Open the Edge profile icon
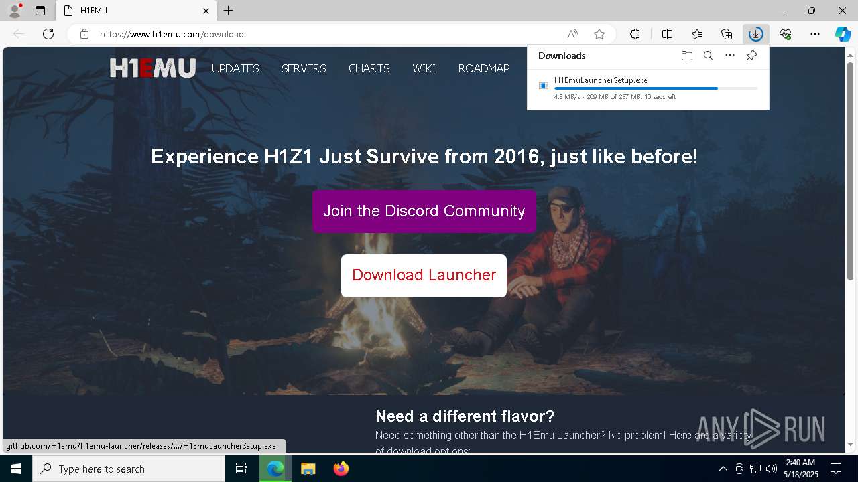 coord(14,11)
